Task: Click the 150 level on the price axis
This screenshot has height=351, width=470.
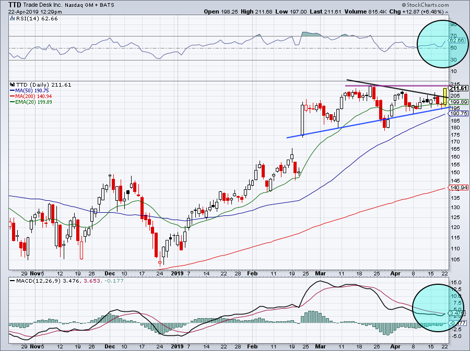Action: click(x=455, y=172)
